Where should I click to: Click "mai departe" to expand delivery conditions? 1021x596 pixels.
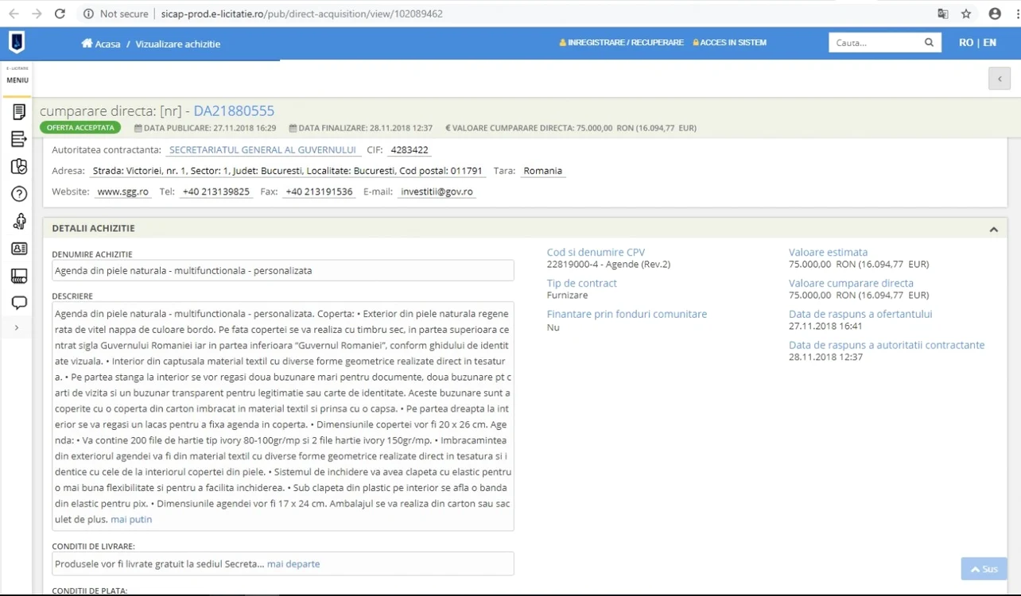coord(293,564)
